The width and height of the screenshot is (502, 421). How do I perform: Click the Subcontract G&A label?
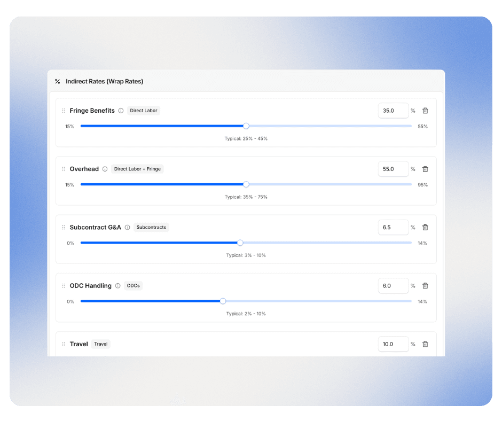[x=96, y=227]
